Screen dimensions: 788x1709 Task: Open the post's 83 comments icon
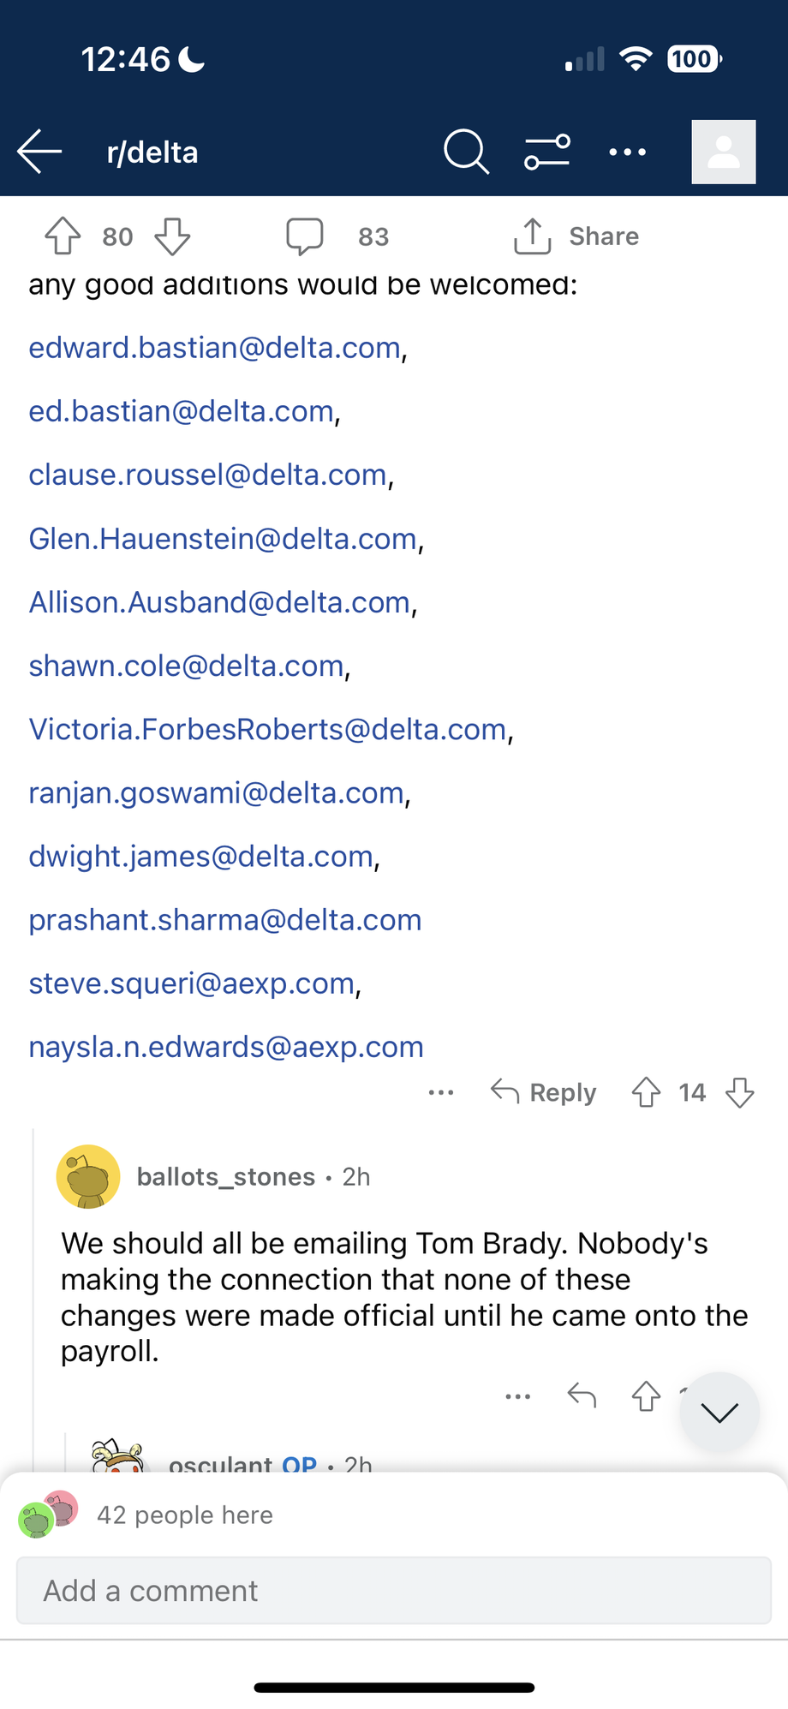tap(305, 236)
